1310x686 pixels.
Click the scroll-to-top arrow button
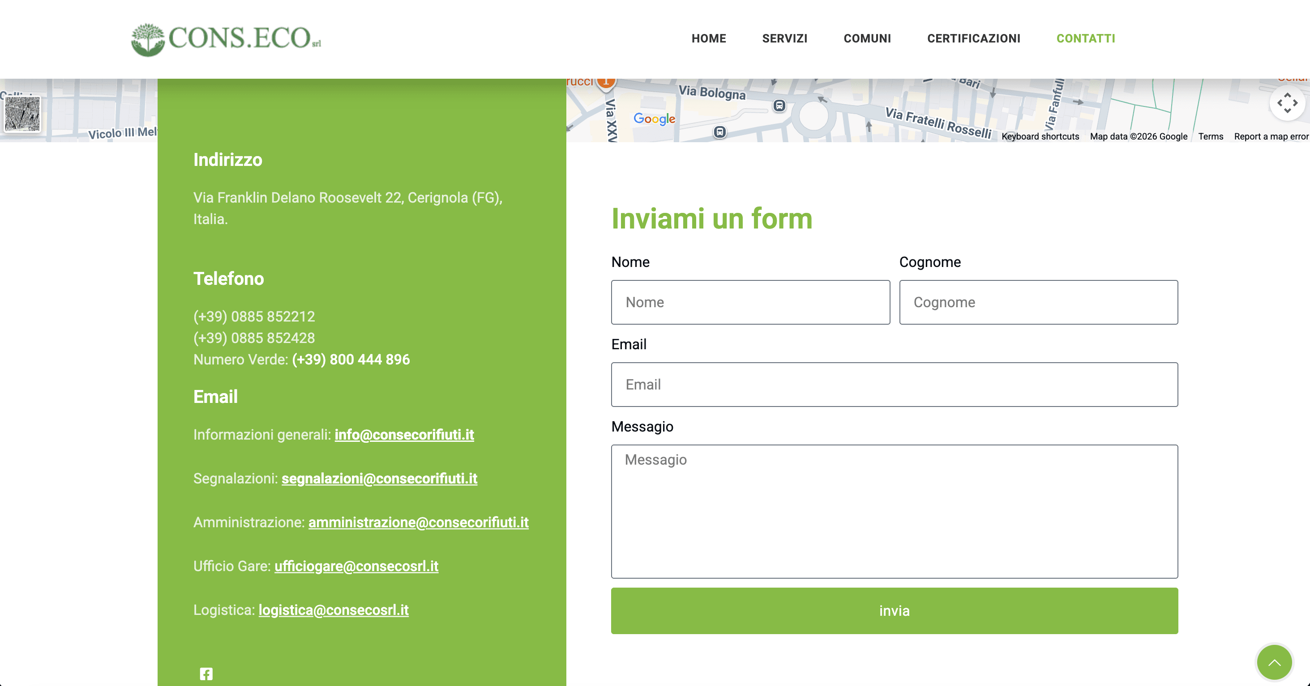tap(1274, 662)
